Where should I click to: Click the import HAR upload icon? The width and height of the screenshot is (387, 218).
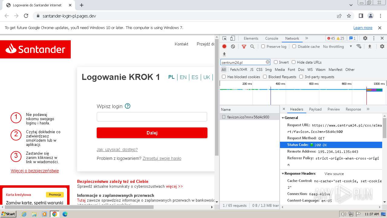(369, 47)
